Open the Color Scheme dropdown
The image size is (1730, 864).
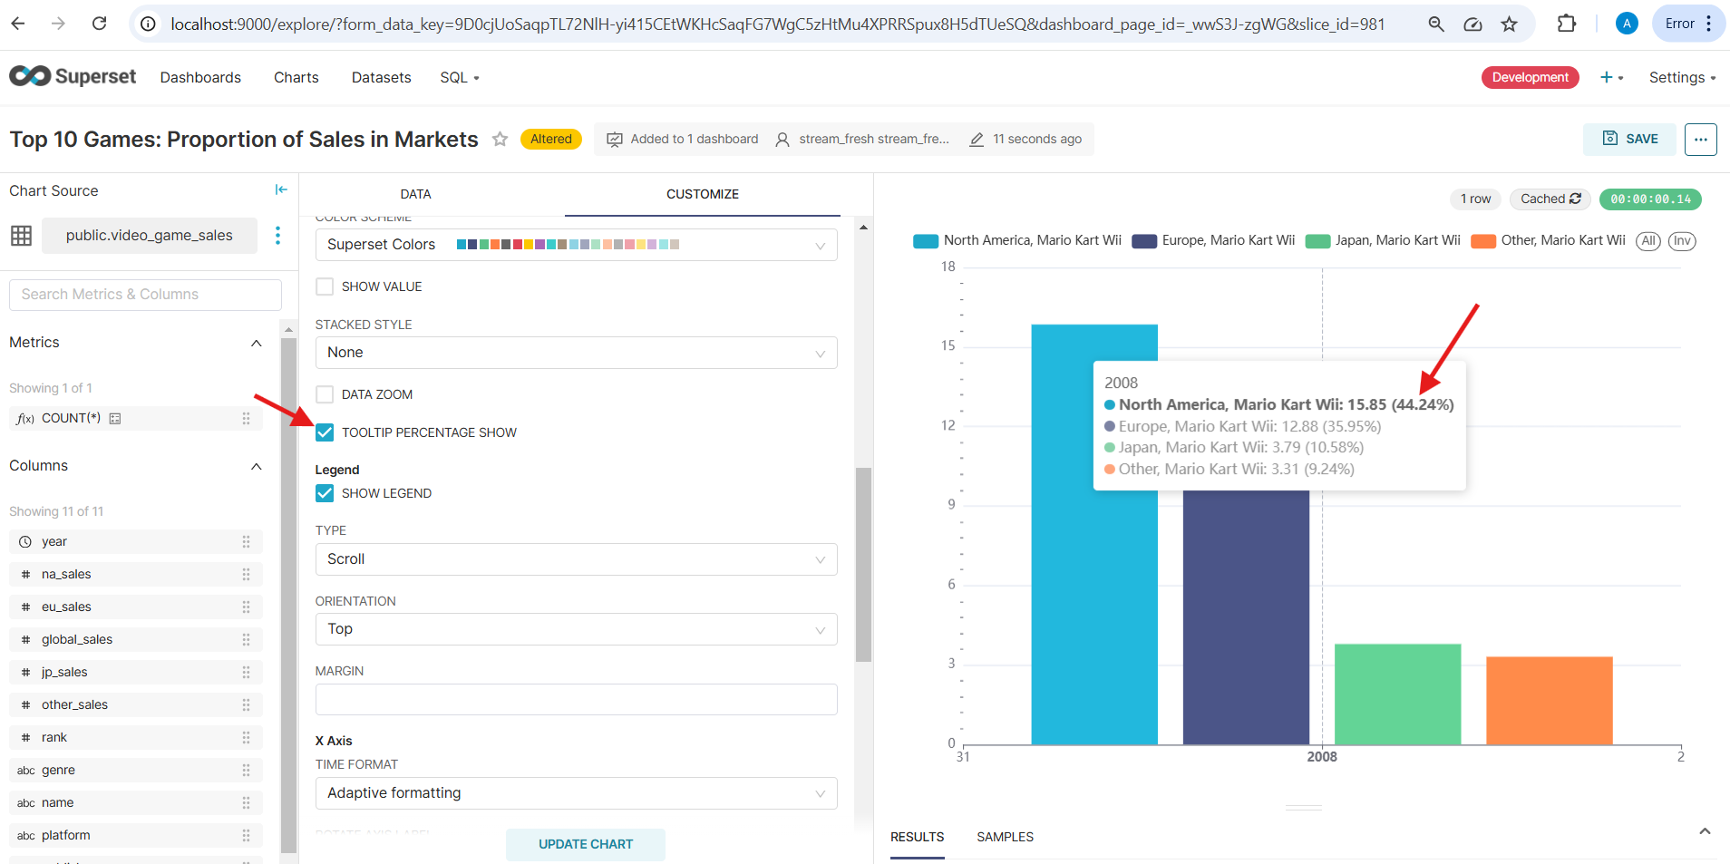[576, 245]
